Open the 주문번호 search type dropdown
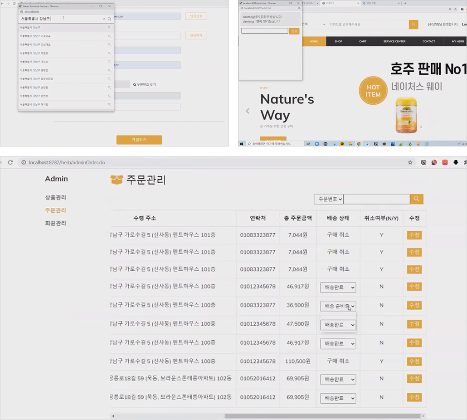This screenshot has width=467, height=420. pyautogui.click(x=329, y=199)
